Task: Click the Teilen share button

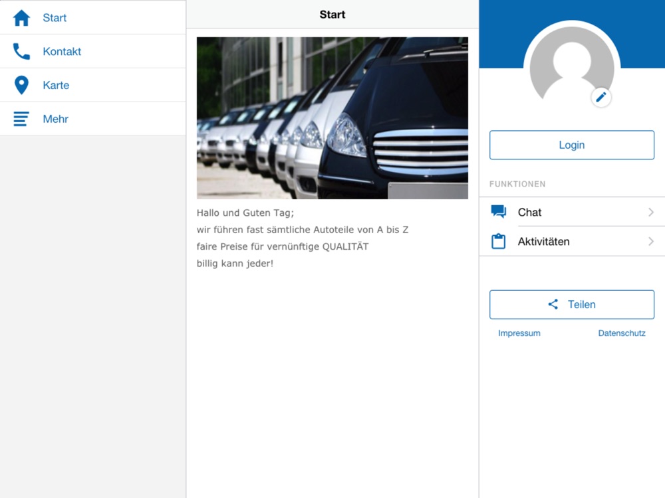Action: pyautogui.click(x=572, y=305)
